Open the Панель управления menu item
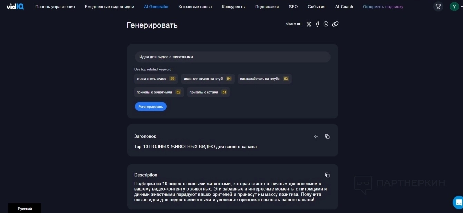The image size is (463, 213). [55, 7]
